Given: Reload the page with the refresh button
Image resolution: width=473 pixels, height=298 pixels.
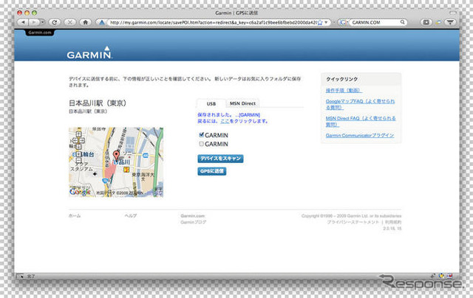Looking at the screenshot, I should click(55, 22).
